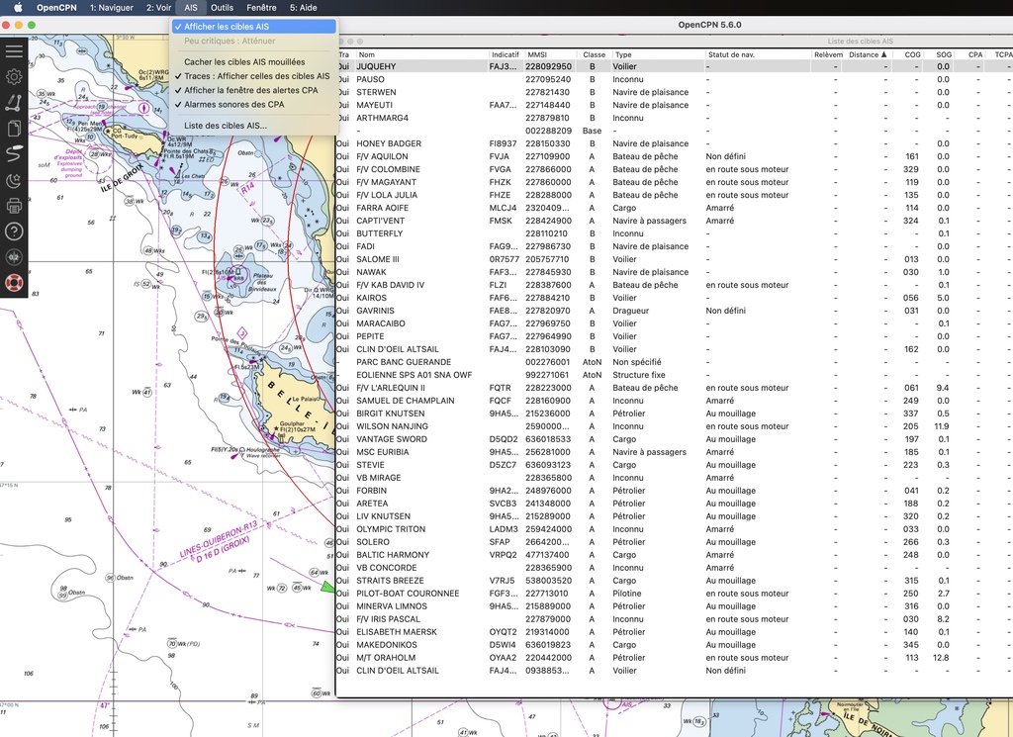Select the MAYEUTI target row
Screen dimensions: 1013x737
click(x=675, y=105)
